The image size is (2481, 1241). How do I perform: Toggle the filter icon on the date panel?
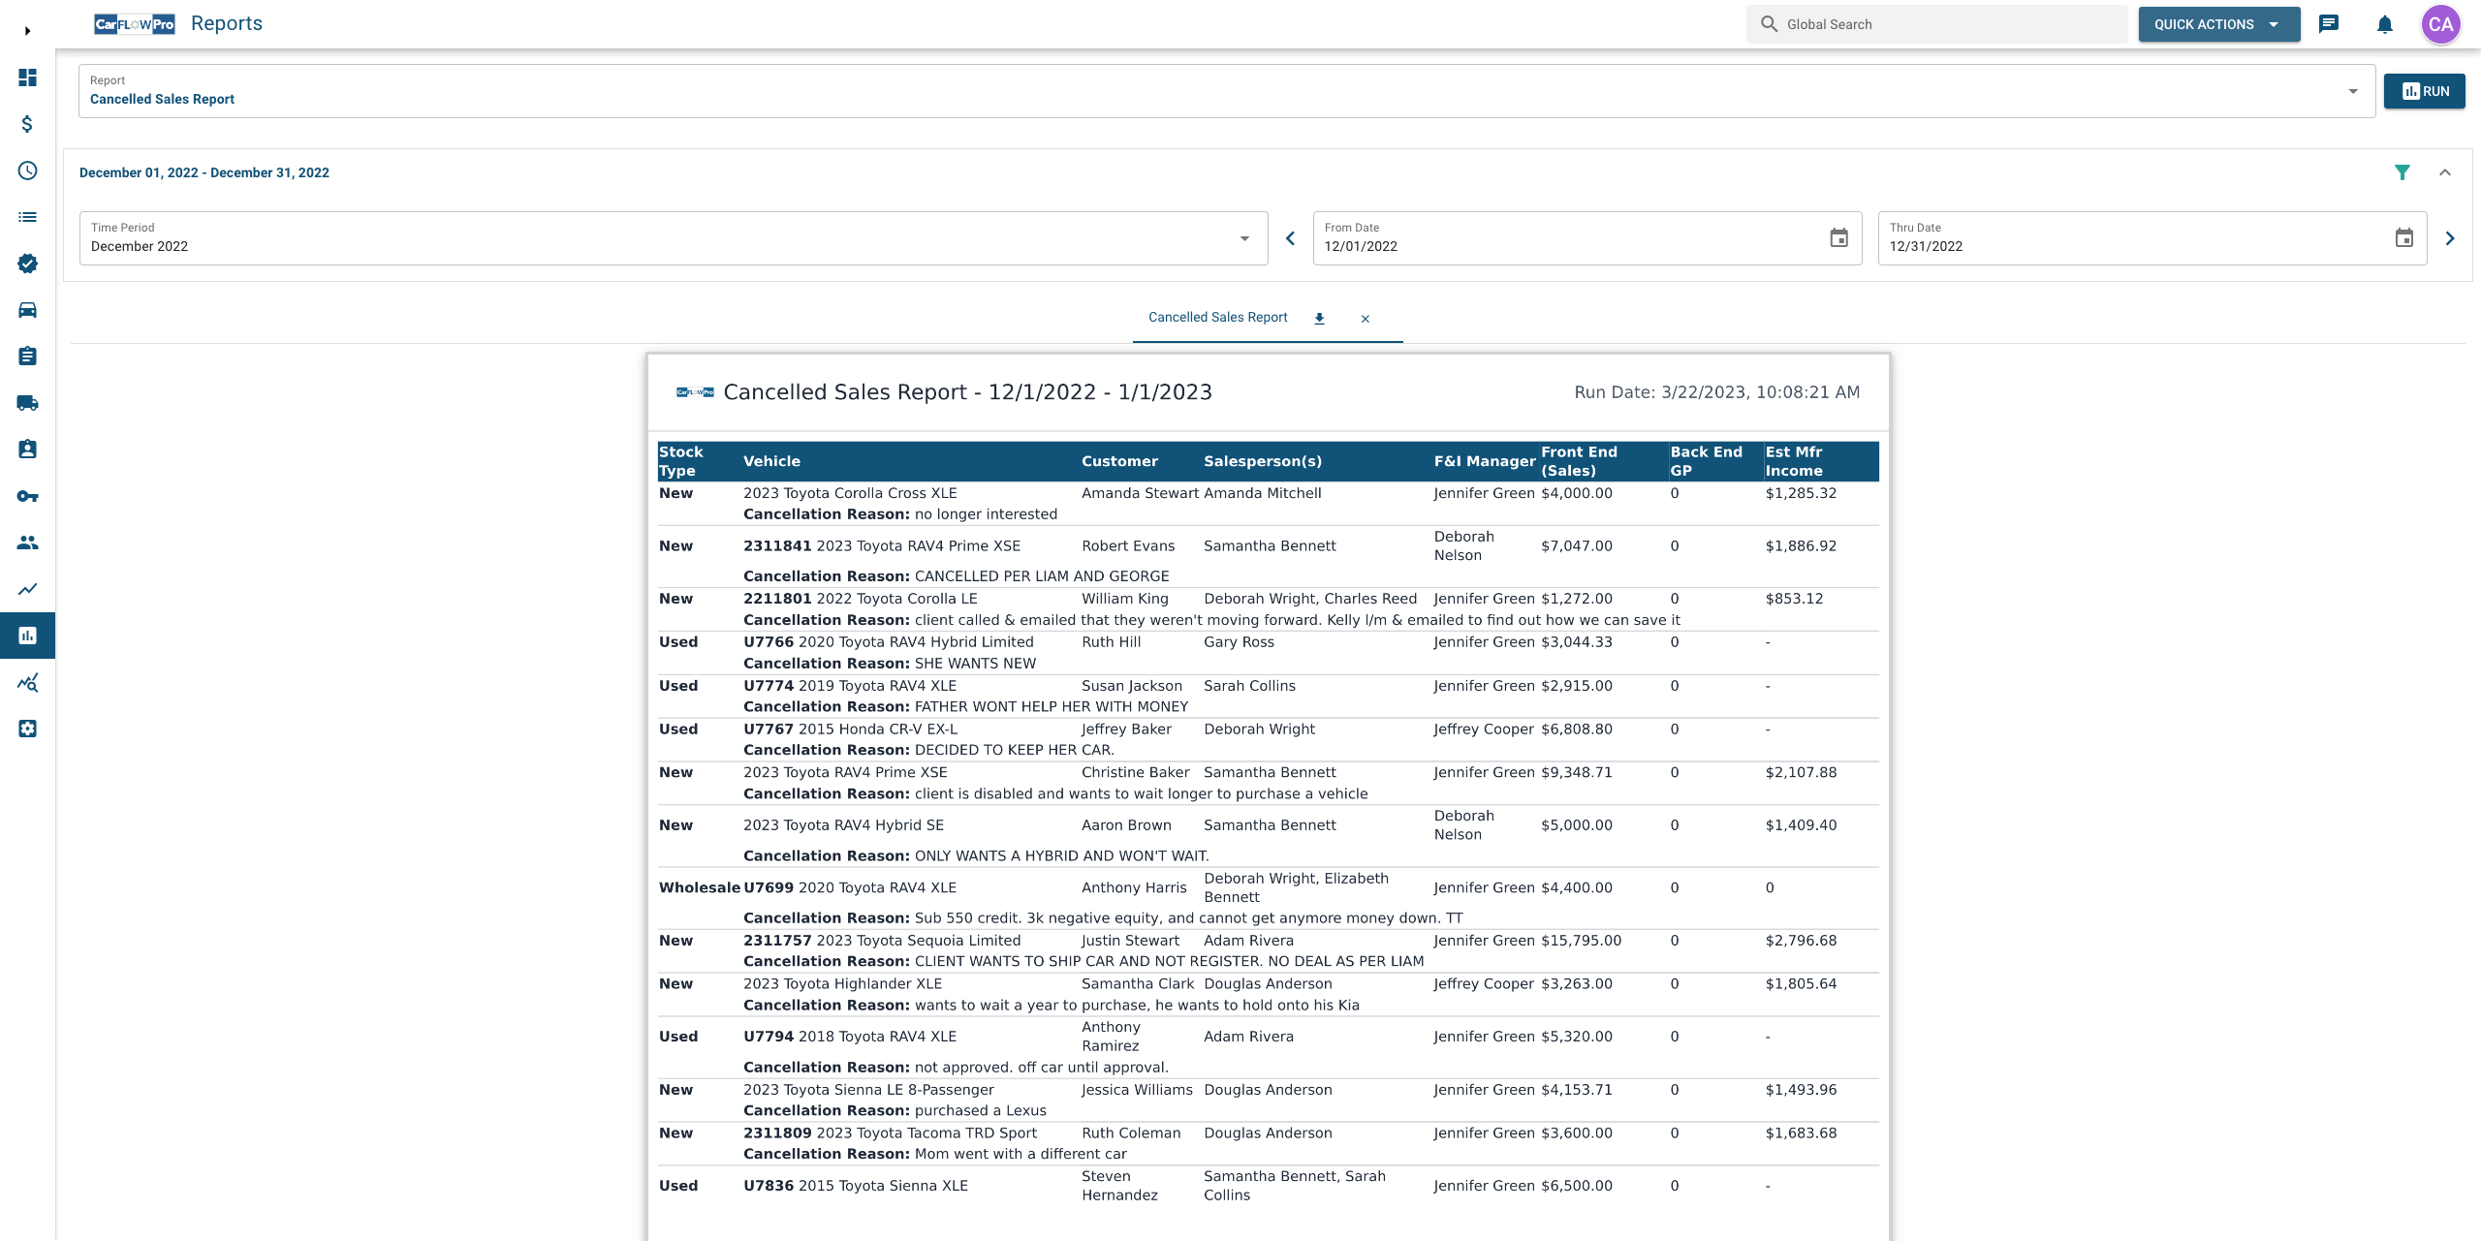[x=2403, y=172]
